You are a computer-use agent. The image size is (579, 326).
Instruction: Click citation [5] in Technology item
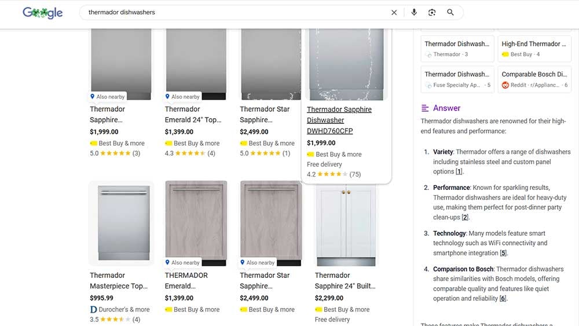pyautogui.click(x=503, y=253)
